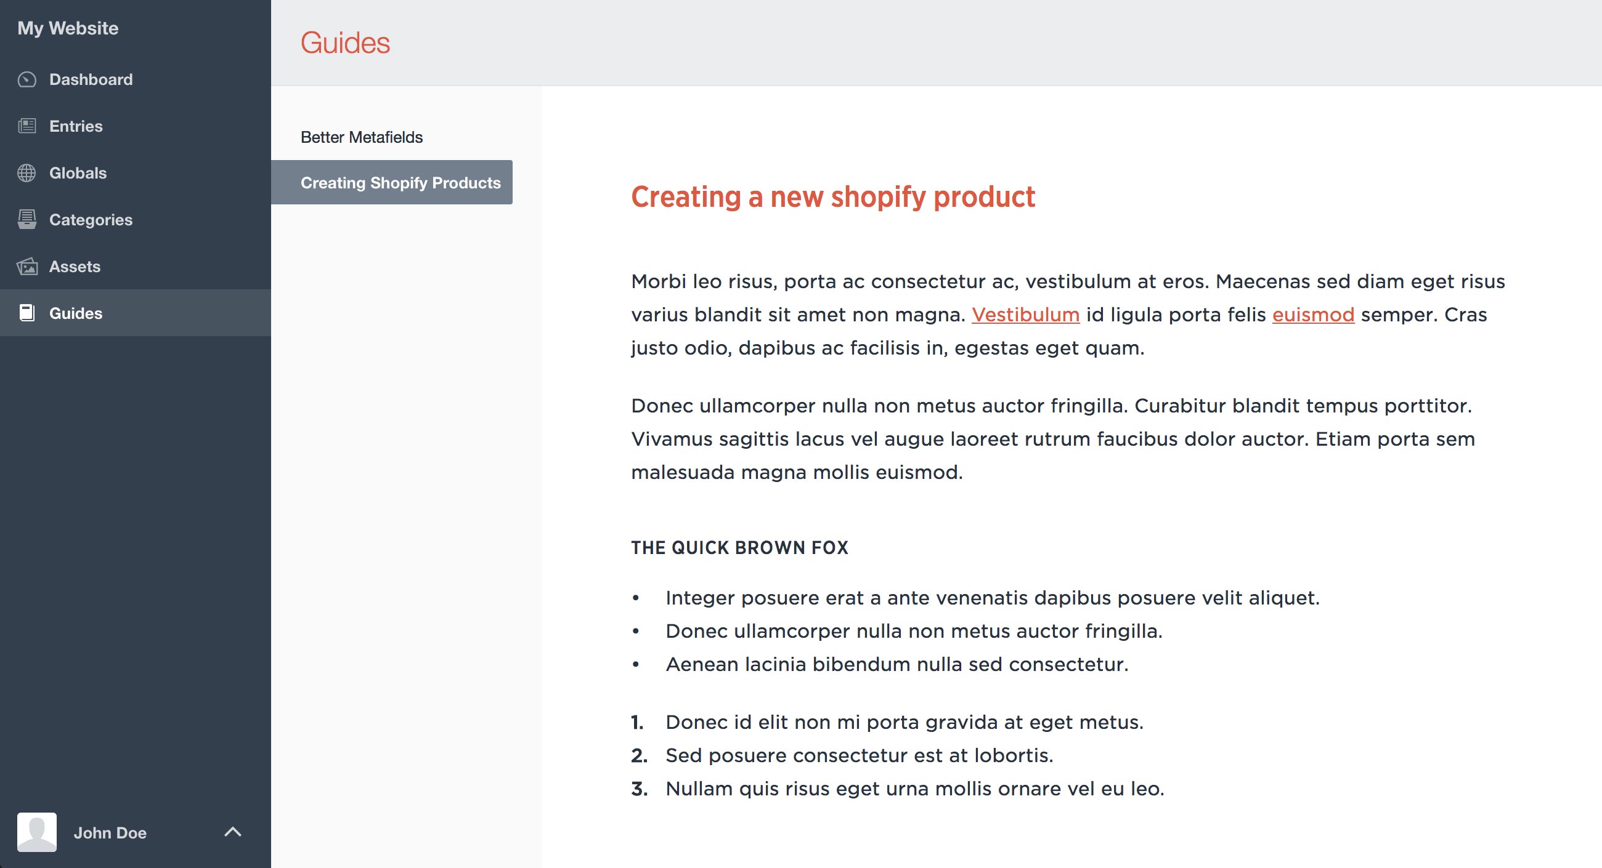Expand user menu with the chevron arrow
Viewport: 1602px width, 868px height.
(x=232, y=832)
